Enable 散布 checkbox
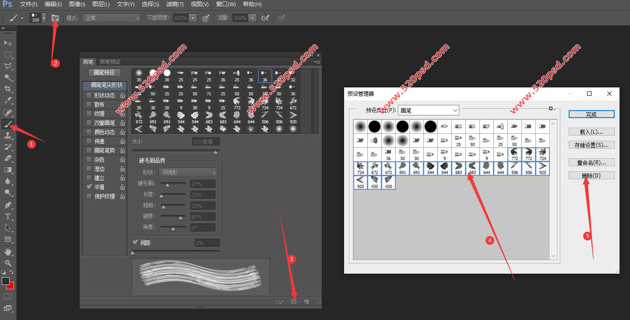This screenshot has width=630, height=320. tap(89, 104)
